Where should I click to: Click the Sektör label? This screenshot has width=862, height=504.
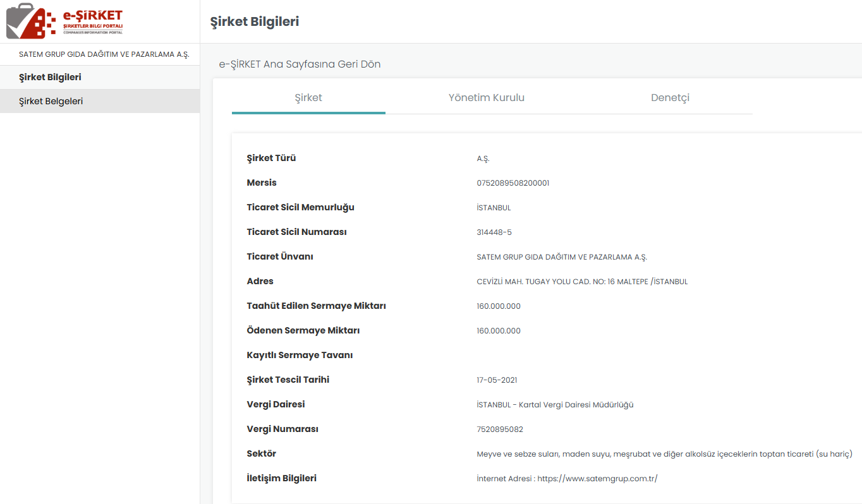coord(261,453)
